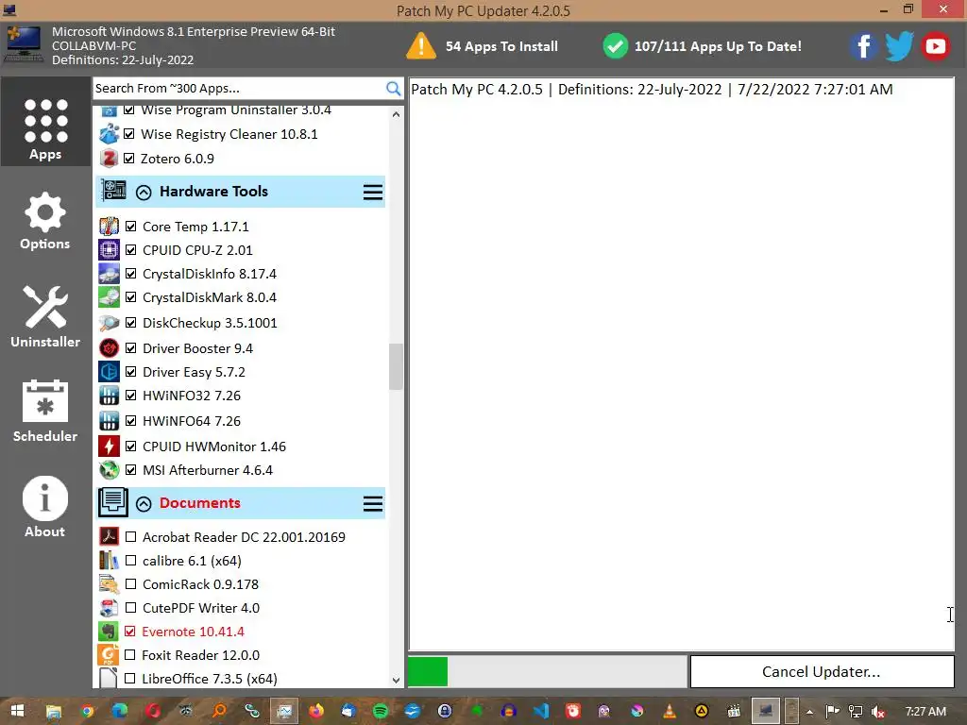Screen dimensions: 967x725
Task: Switch to the Apps tab
Action: [x=45, y=122]
